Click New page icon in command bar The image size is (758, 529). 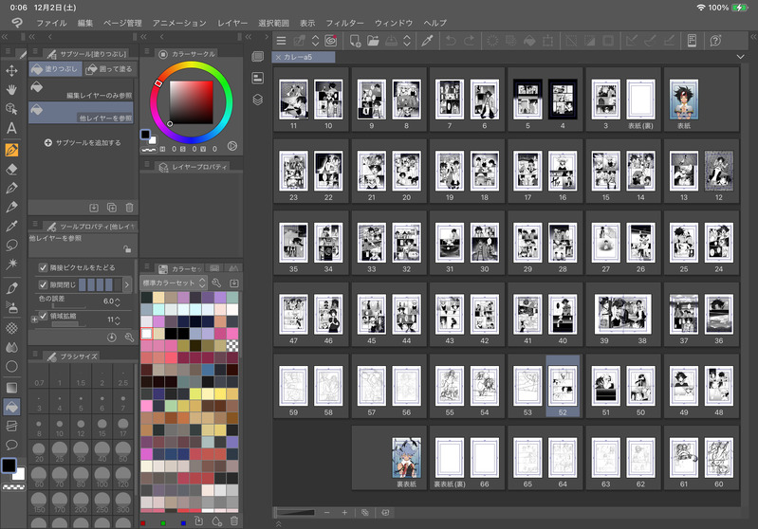[355, 41]
